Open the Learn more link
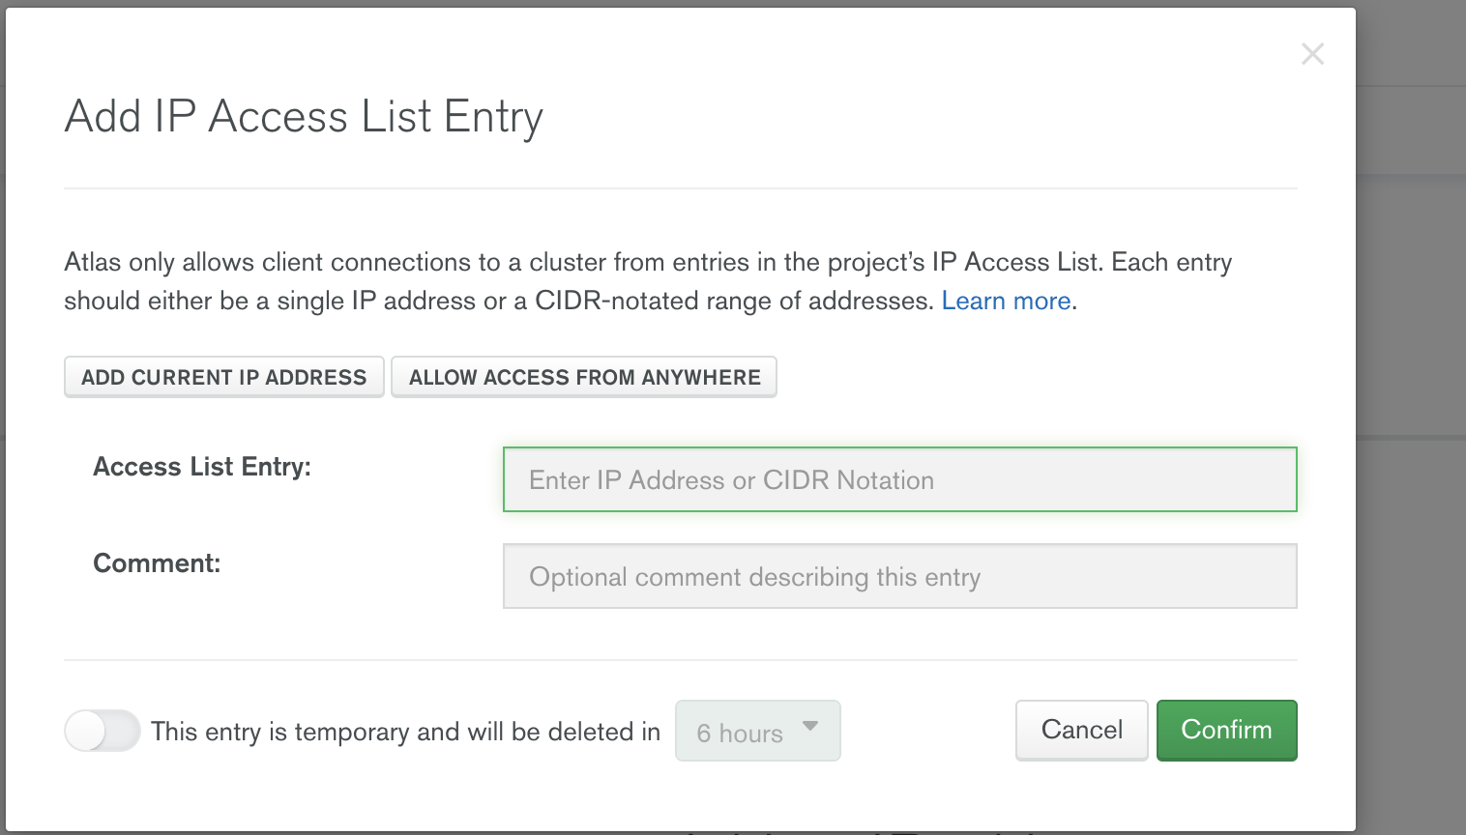The image size is (1466, 835). (1006, 301)
